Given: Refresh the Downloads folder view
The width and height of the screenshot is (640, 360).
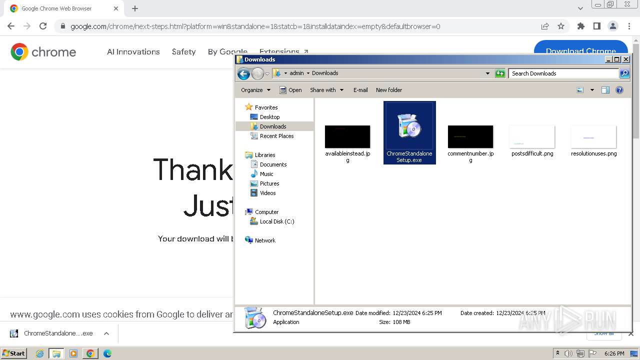Looking at the screenshot, I should [x=500, y=73].
